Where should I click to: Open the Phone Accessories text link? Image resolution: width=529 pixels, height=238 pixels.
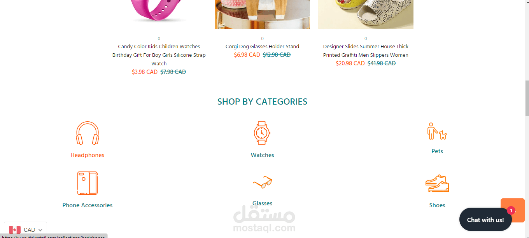[x=88, y=205]
